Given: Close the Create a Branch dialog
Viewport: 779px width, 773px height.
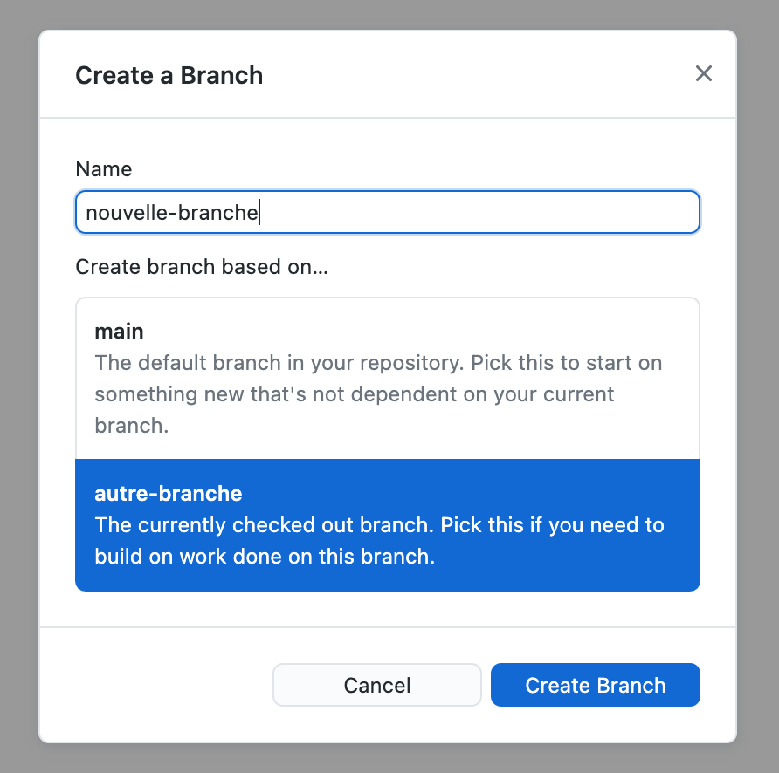Looking at the screenshot, I should (704, 73).
